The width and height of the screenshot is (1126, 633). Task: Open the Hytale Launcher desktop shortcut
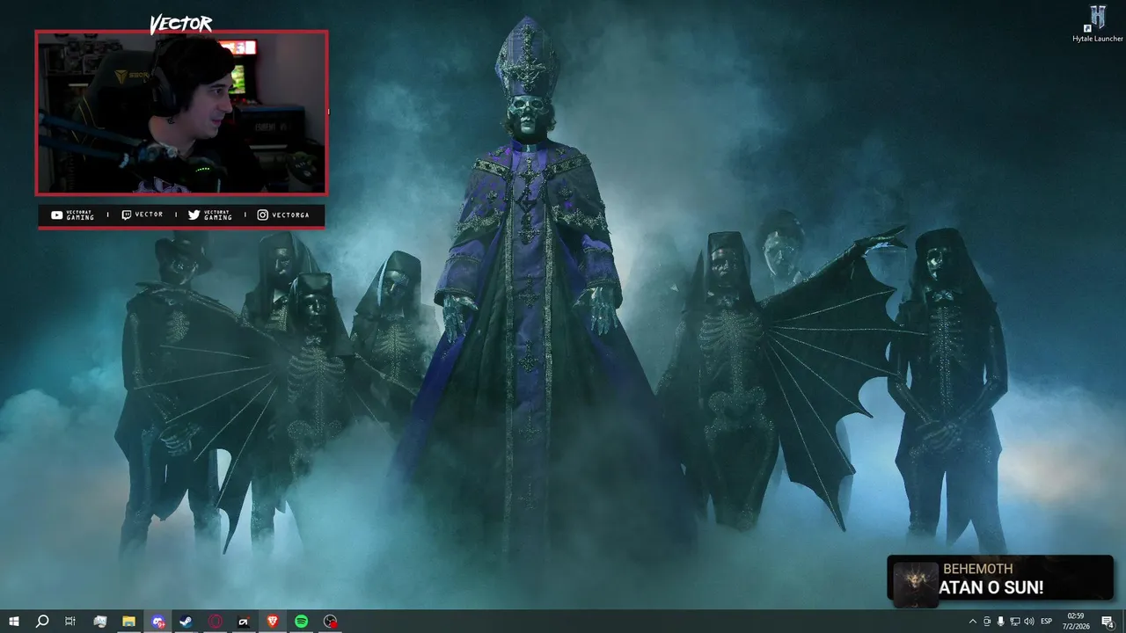pos(1097,24)
